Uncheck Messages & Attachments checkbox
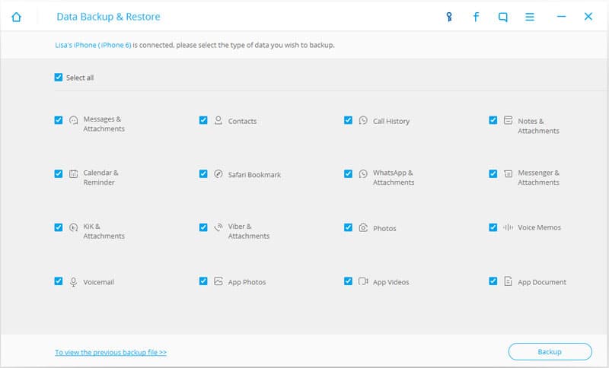Screen dimensions: 609x368 [59, 120]
